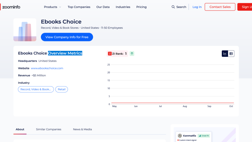Screen dimensions: 252x142
Task: Click the Great fit badge
Action: [204, 136]
